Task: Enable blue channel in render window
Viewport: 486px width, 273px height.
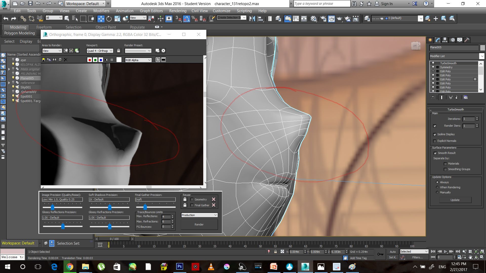Action: tap(101, 60)
